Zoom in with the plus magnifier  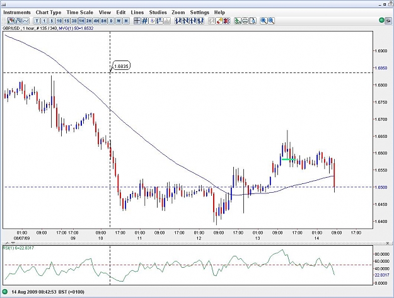[x=264, y=21]
